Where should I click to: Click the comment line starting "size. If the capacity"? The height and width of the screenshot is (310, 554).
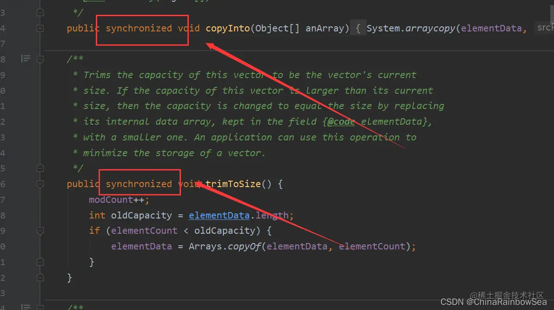253,90
